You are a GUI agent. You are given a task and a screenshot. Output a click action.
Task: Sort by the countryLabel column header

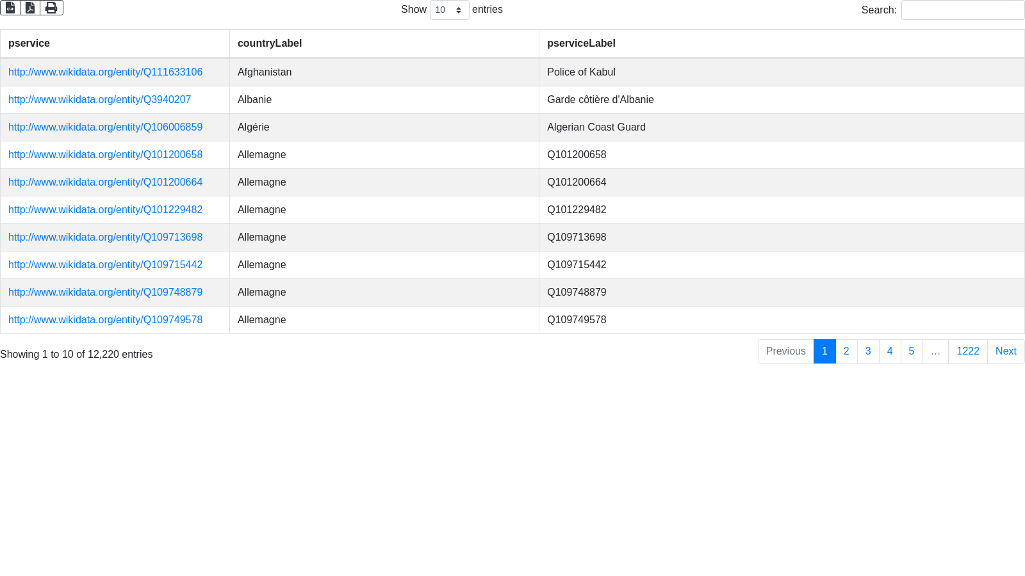[x=270, y=44]
